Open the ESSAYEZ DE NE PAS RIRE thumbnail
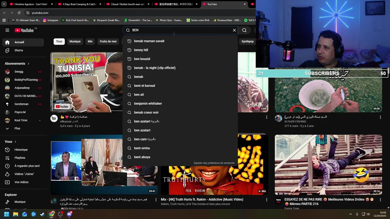Screen dimensions: 390x219 pyautogui.click(x=328, y=165)
